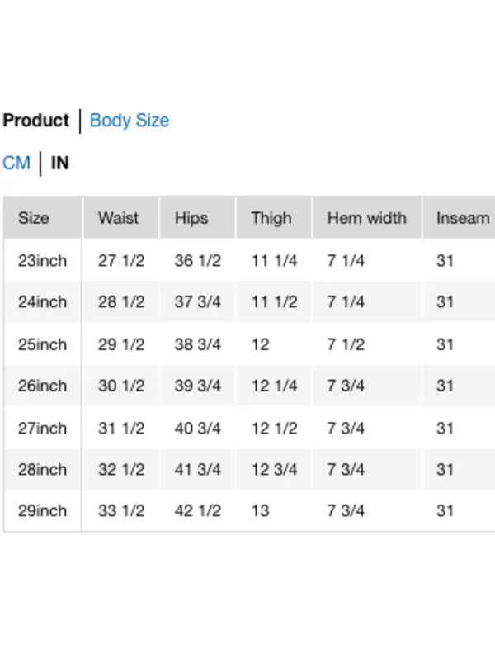Select the 26inch size row
Image resolution: width=495 pixels, height=659 pixels.
tap(249, 386)
